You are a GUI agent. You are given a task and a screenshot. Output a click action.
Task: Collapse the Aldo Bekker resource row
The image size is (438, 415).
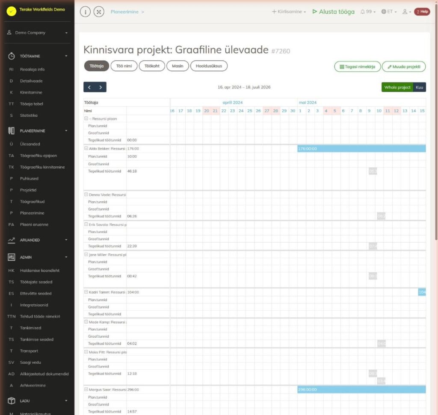tap(86, 148)
